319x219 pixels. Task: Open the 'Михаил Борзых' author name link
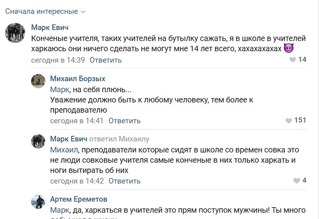[78, 78]
